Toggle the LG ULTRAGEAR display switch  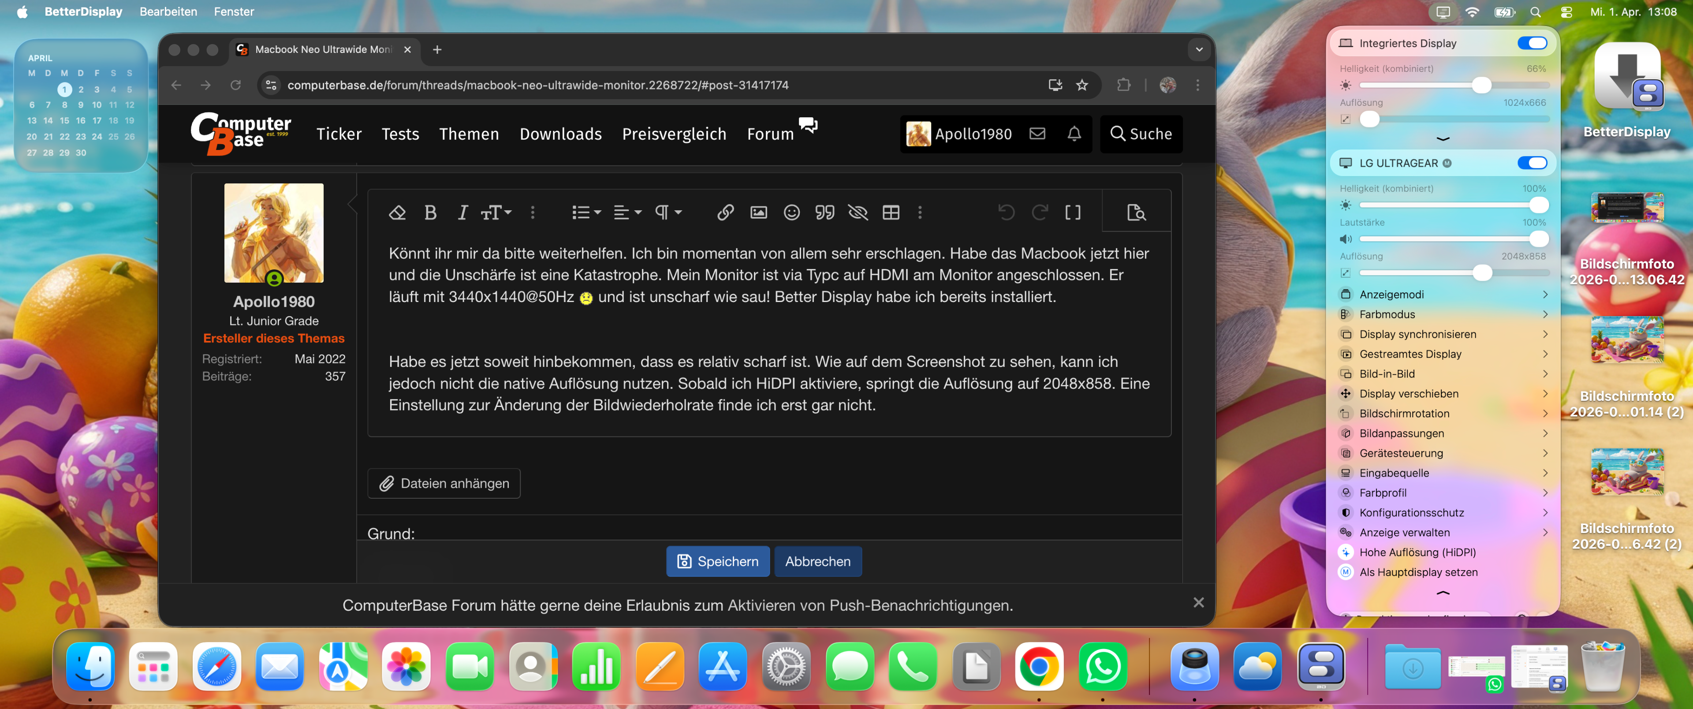tap(1532, 163)
